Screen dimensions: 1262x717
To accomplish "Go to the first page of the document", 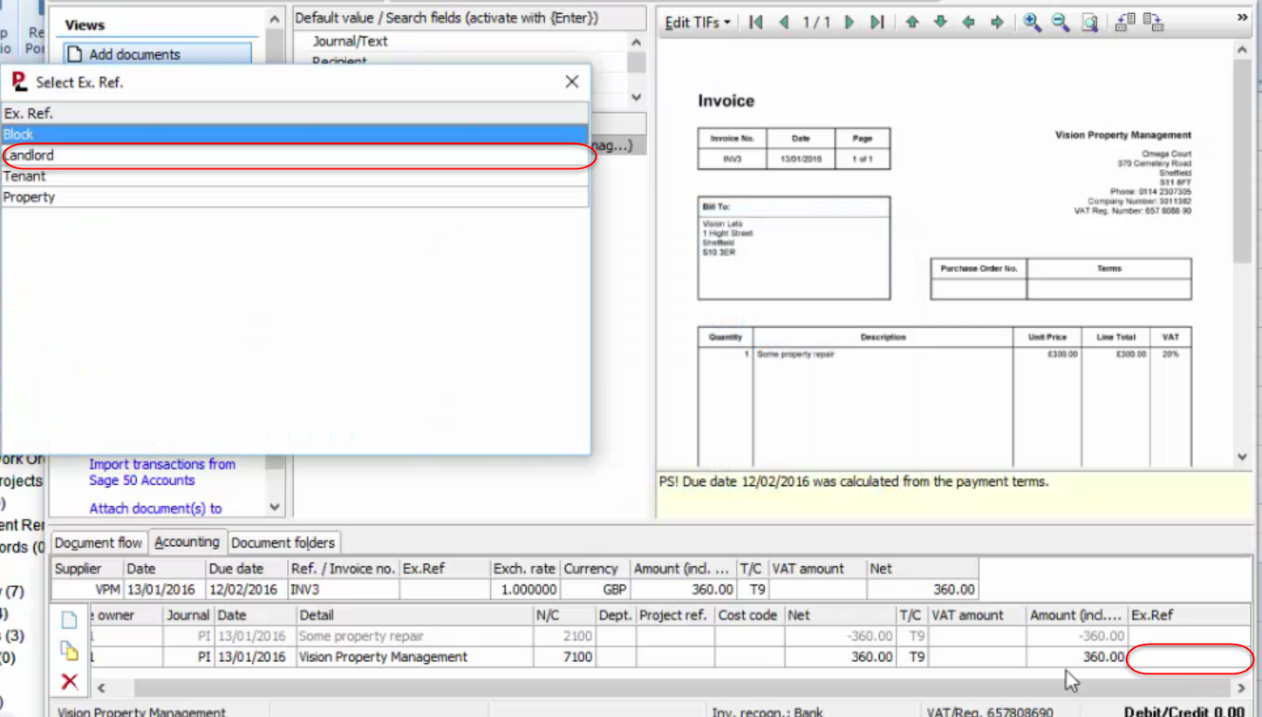I will (x=756, y=22).
